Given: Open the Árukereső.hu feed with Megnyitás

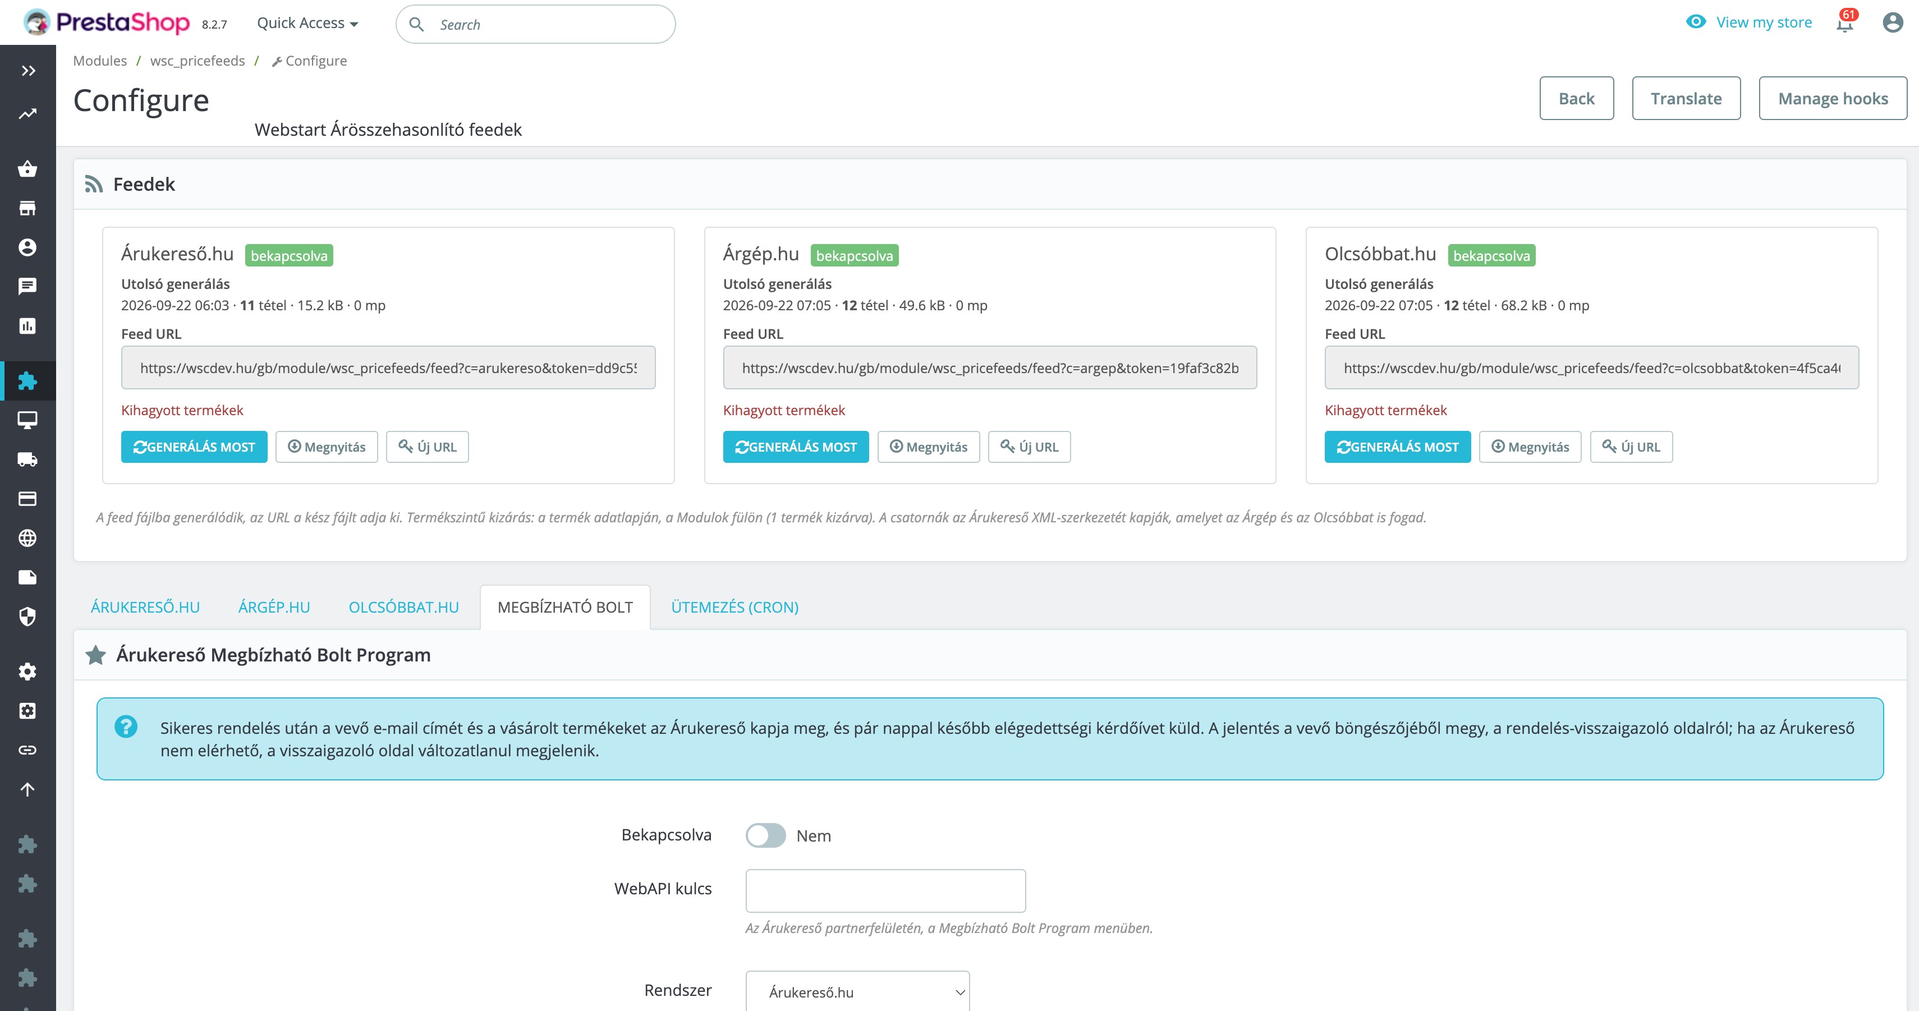Looking at the screenshot, I should coord(327,447).
